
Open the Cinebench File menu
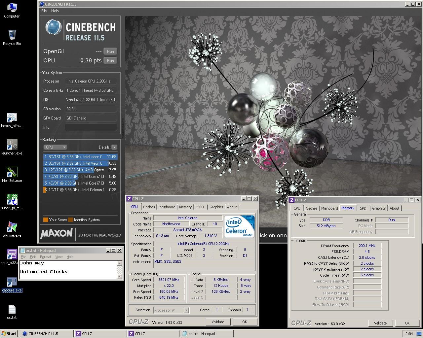[x=44, y=11]
